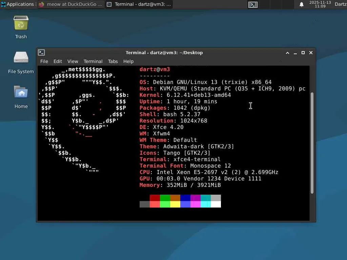The width and height of the screenshot is (347, 260).
Task: Click the roll-up window arrow button
Action: [x=287, y=53]
